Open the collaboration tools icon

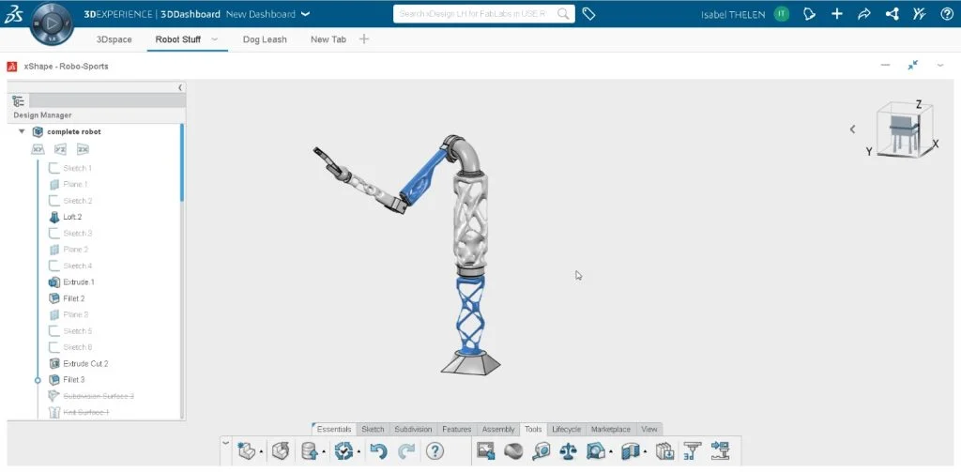pos(919,14)
